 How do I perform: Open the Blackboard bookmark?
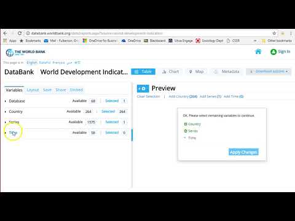[155, 41]
